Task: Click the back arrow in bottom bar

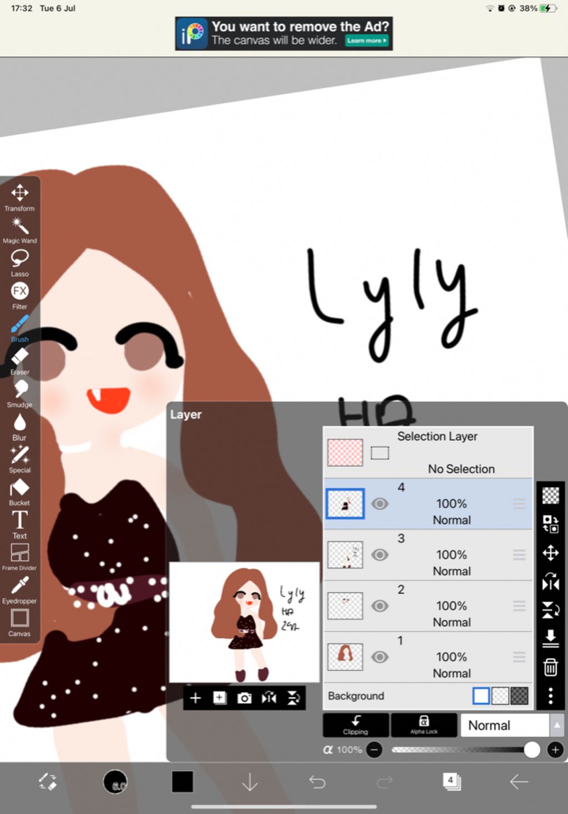Action: pos(519,782)
